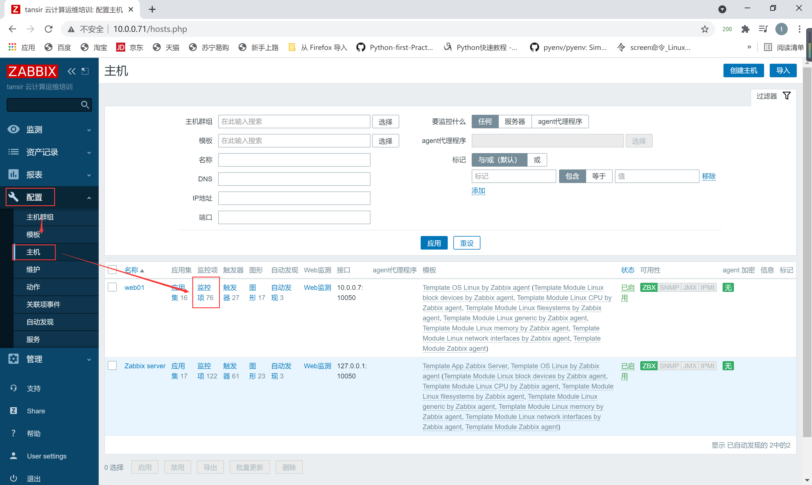Reload the page with browser refresh icon
Image resolution: width=812 pixels, height=485 pixels.
(x=48, y=29)
